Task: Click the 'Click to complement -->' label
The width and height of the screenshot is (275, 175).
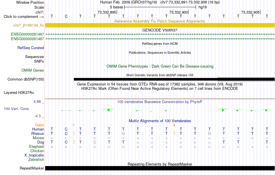Action: [x=24, y=17]
